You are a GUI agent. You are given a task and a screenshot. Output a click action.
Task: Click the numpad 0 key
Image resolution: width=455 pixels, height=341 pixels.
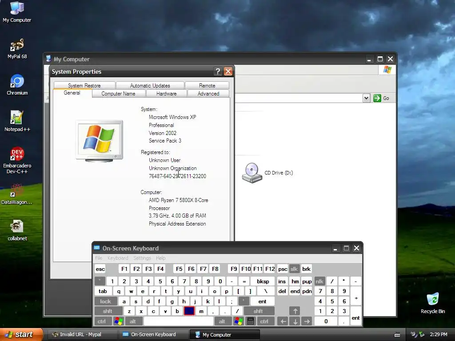tap(326, 321)
